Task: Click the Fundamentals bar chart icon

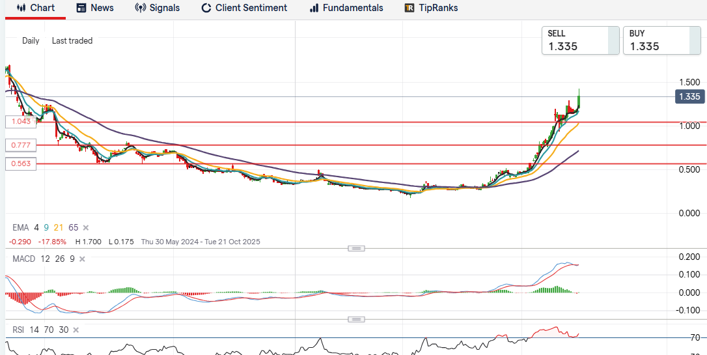Action: (314, 8)
